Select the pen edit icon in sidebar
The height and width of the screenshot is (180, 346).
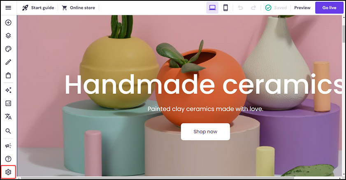coord(8,62)
